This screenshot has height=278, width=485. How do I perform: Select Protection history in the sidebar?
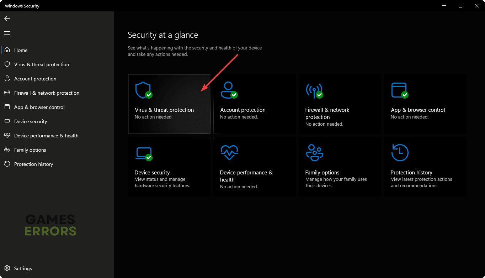pyautogui.click(x=33, y=164)
